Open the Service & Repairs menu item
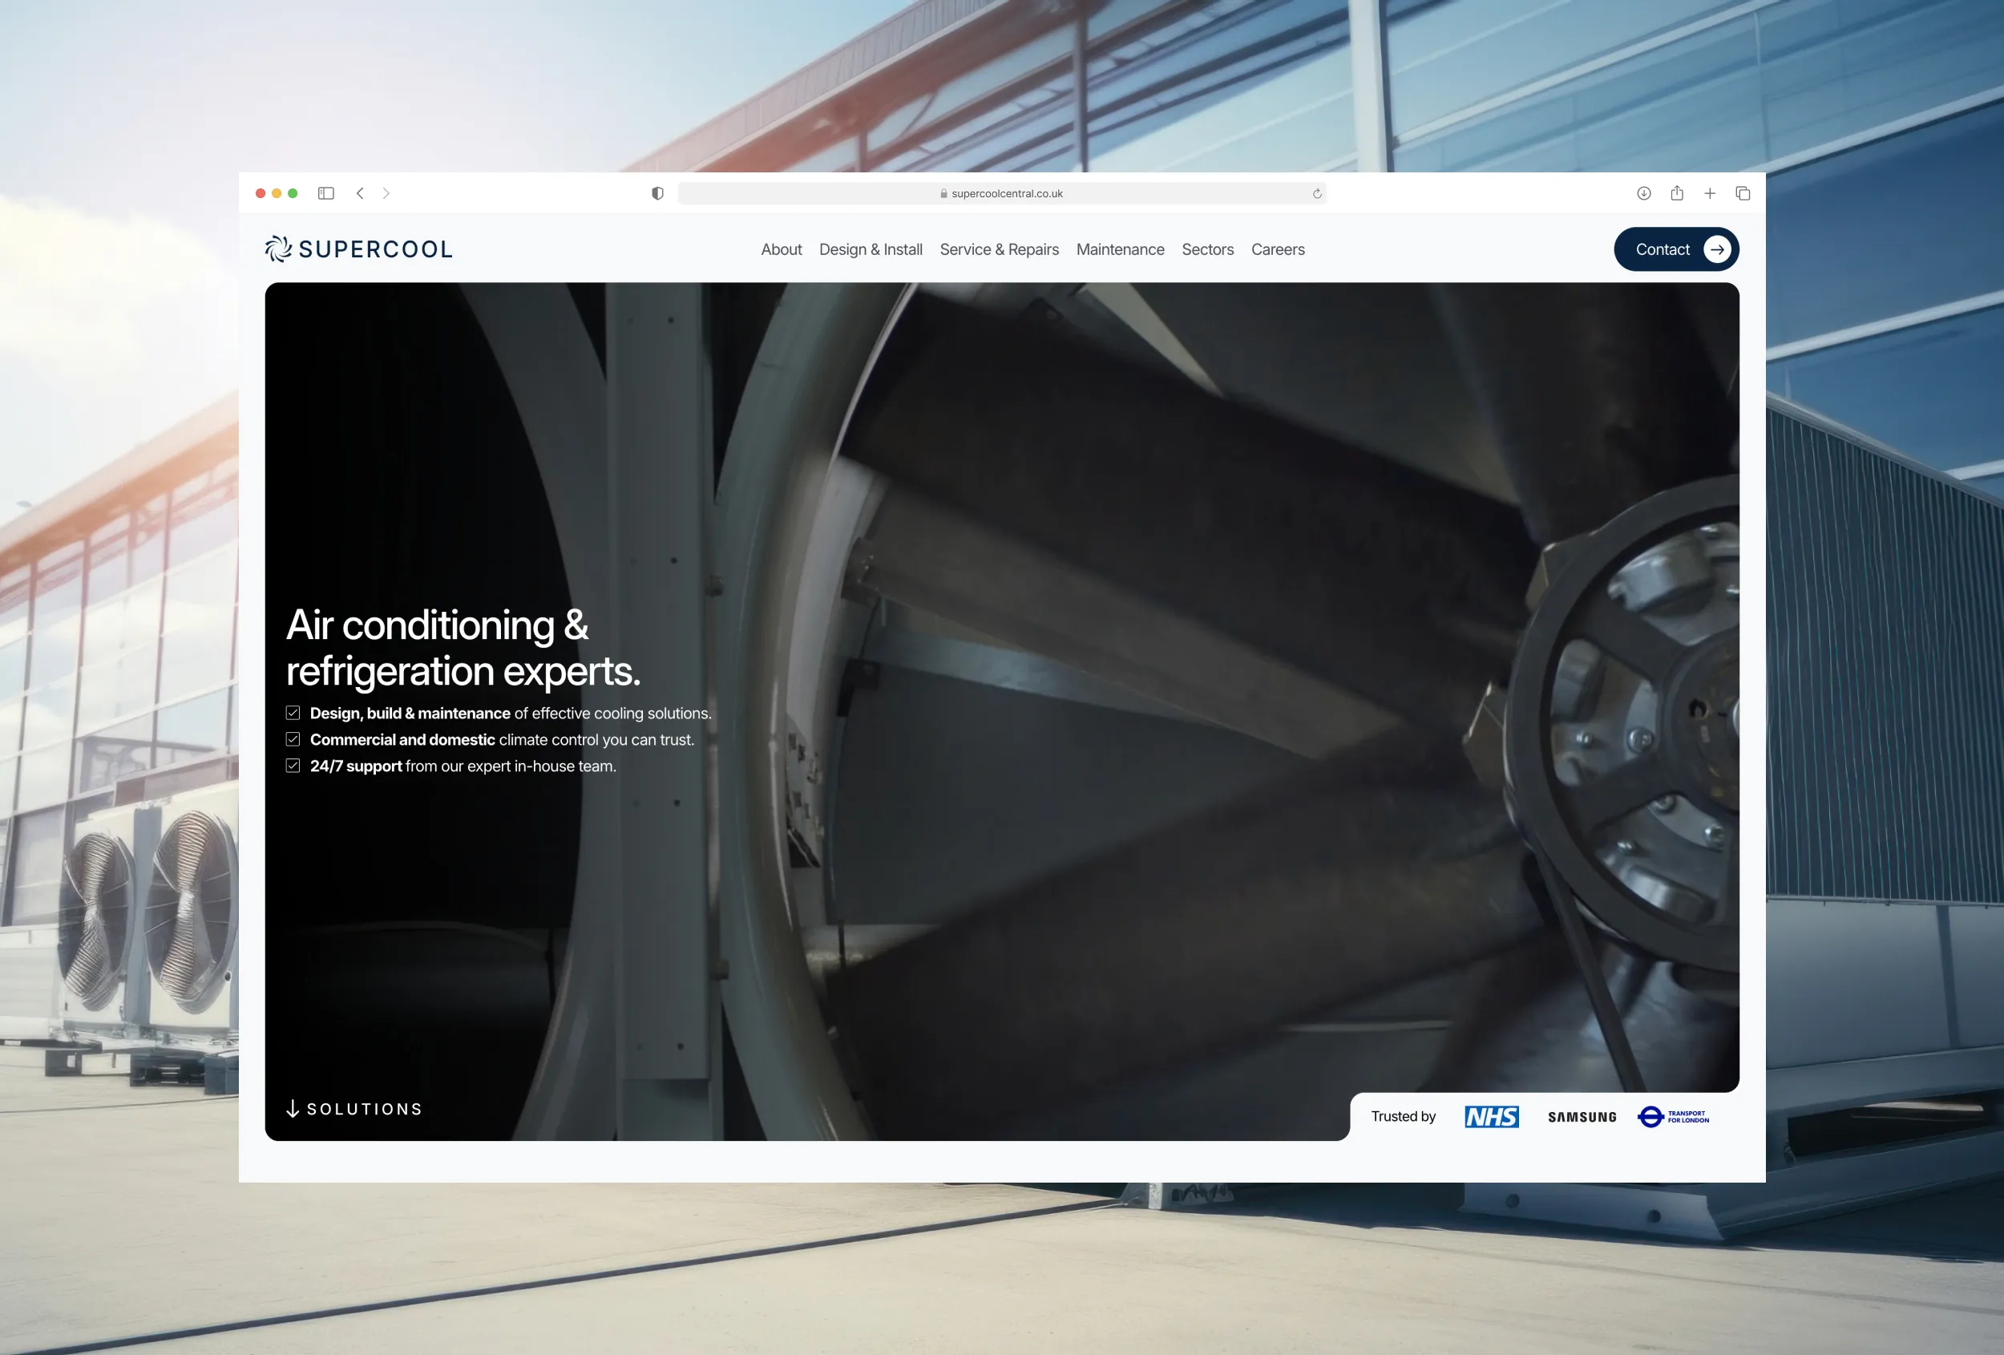Screen dimensions: 2004x1355 999,249
